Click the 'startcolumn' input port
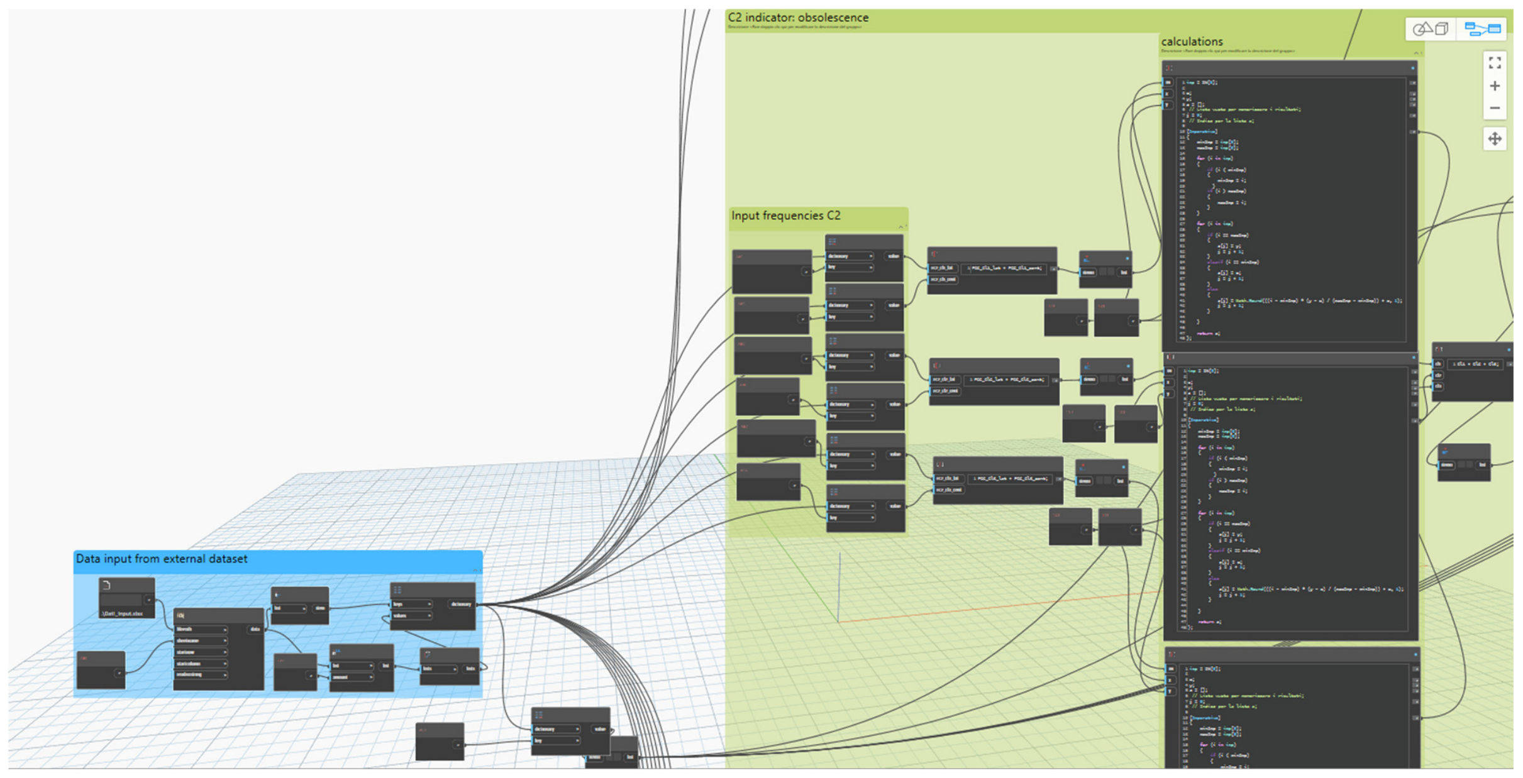The width and height of the screenshot is (1523, 778). tap(200, 663)
